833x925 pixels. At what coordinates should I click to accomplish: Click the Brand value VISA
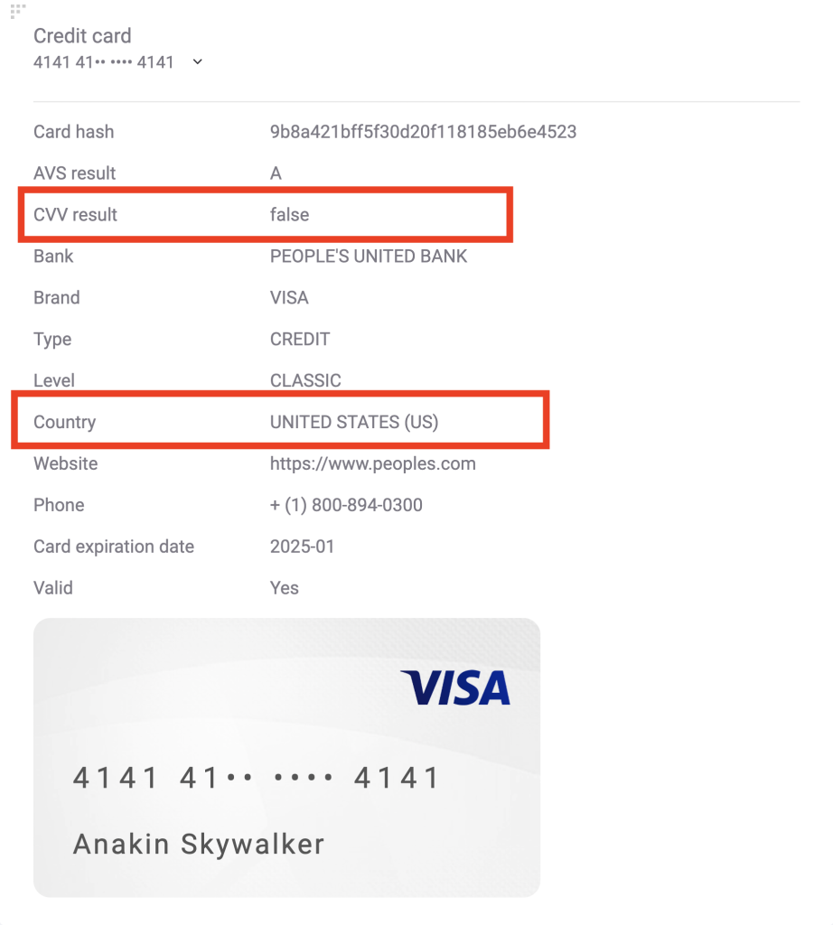(x=289, y=298)
